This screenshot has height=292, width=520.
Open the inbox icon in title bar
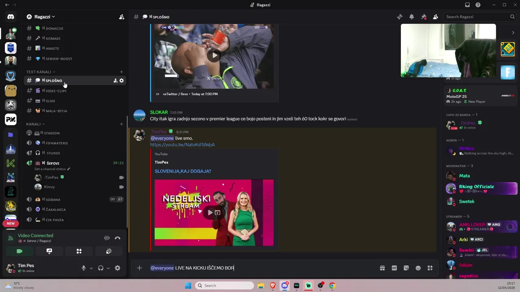[x=467, y=5]
